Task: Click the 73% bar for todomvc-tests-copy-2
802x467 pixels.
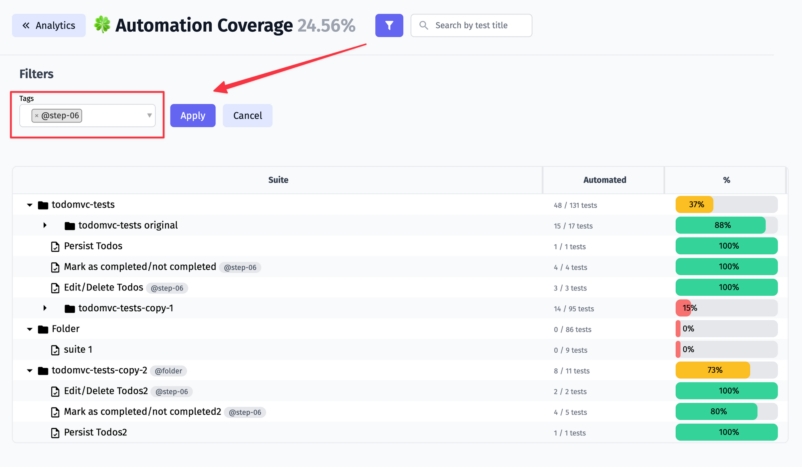Action: pos(726,370)
